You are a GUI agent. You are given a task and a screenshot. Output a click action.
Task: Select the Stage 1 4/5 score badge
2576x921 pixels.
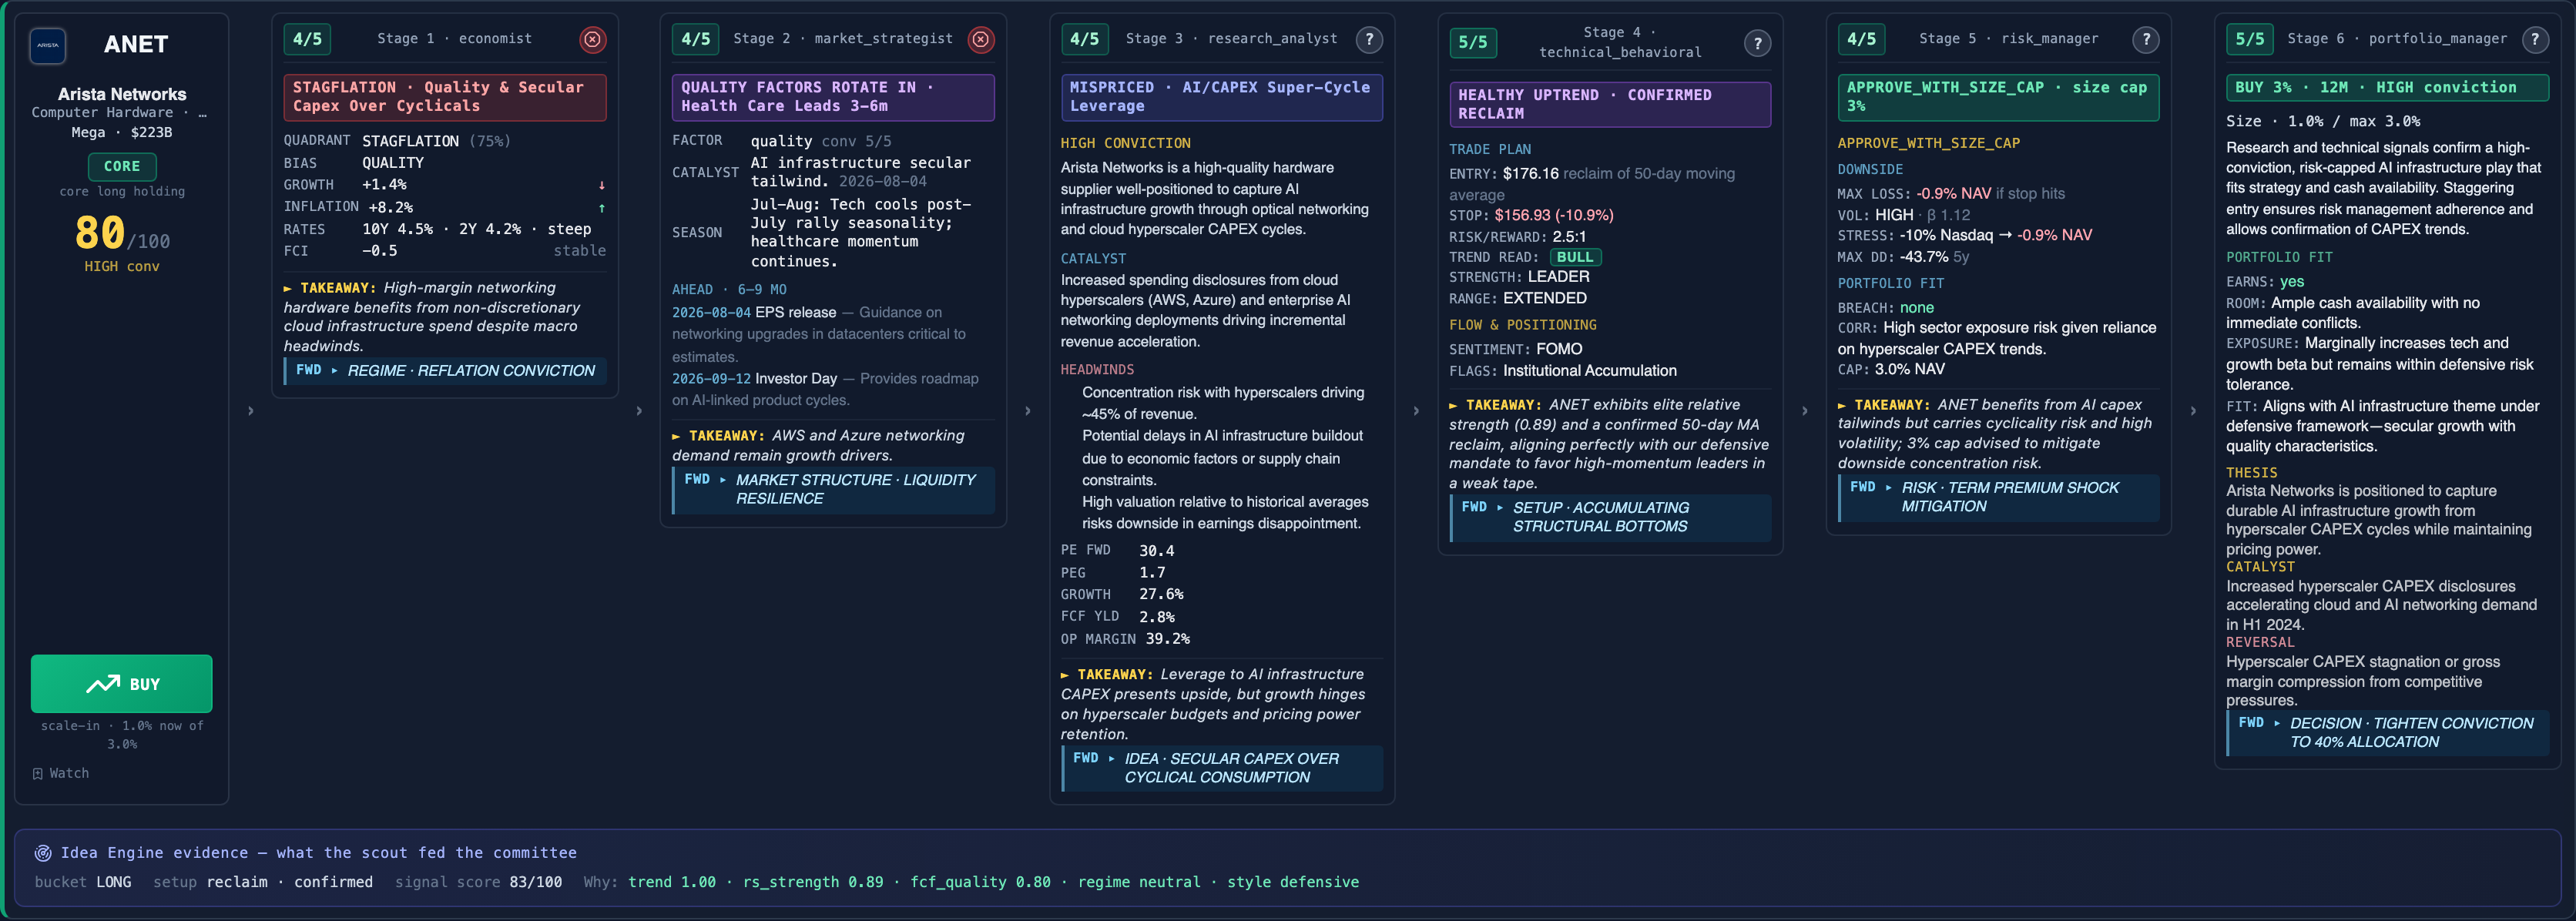click(x=307, y=39)
